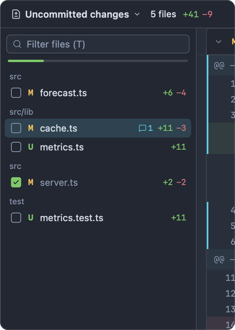The image size is (235, 330).
Task: Collapse the diff file with header chevron
Action: click(219, 42)
